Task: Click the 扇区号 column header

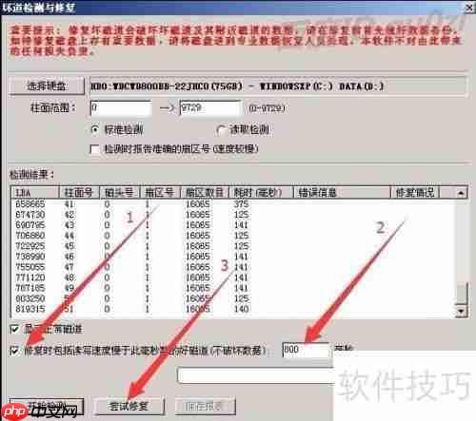Action: (x=160, y=193)
